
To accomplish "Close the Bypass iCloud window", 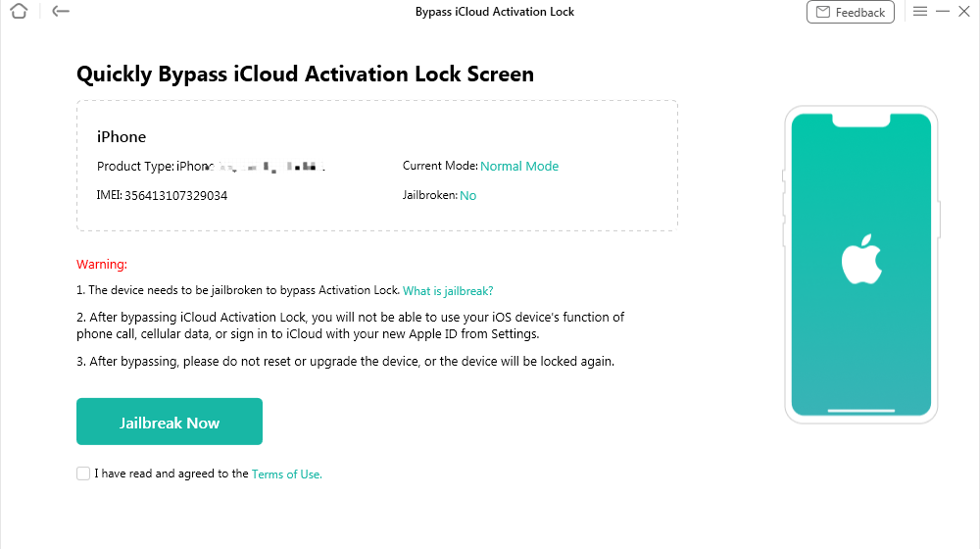I will (964, 11).
